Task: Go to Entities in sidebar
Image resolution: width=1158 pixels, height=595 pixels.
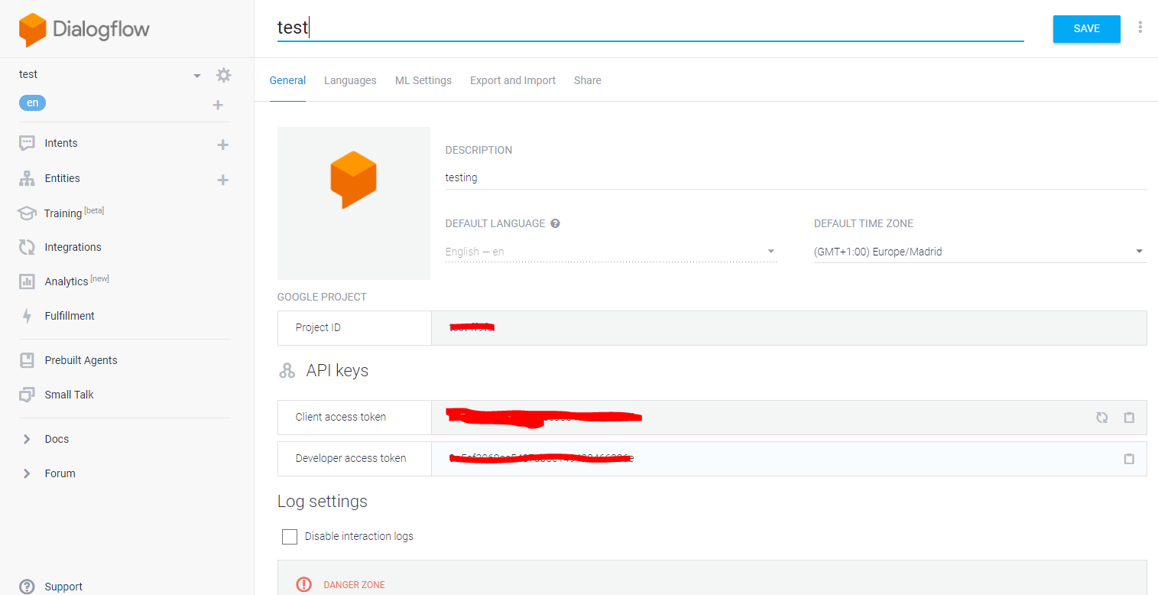Action: (63, 178)
